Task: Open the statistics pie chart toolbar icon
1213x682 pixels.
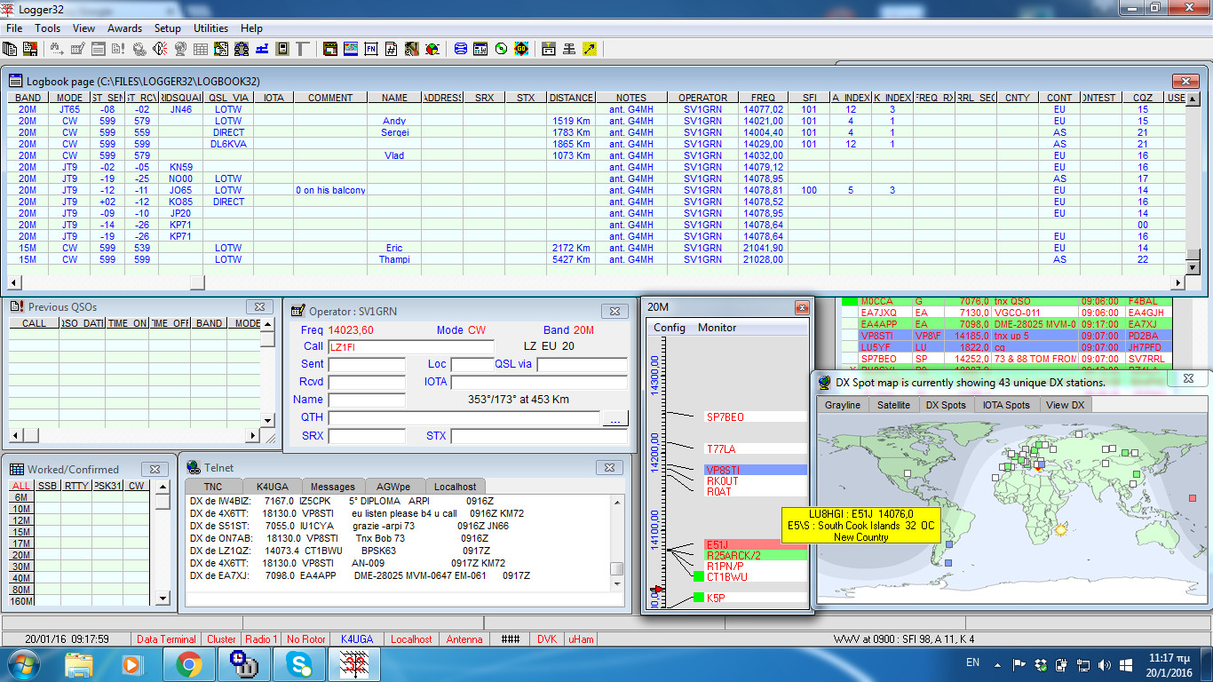Action: click(x=432, y=49)
